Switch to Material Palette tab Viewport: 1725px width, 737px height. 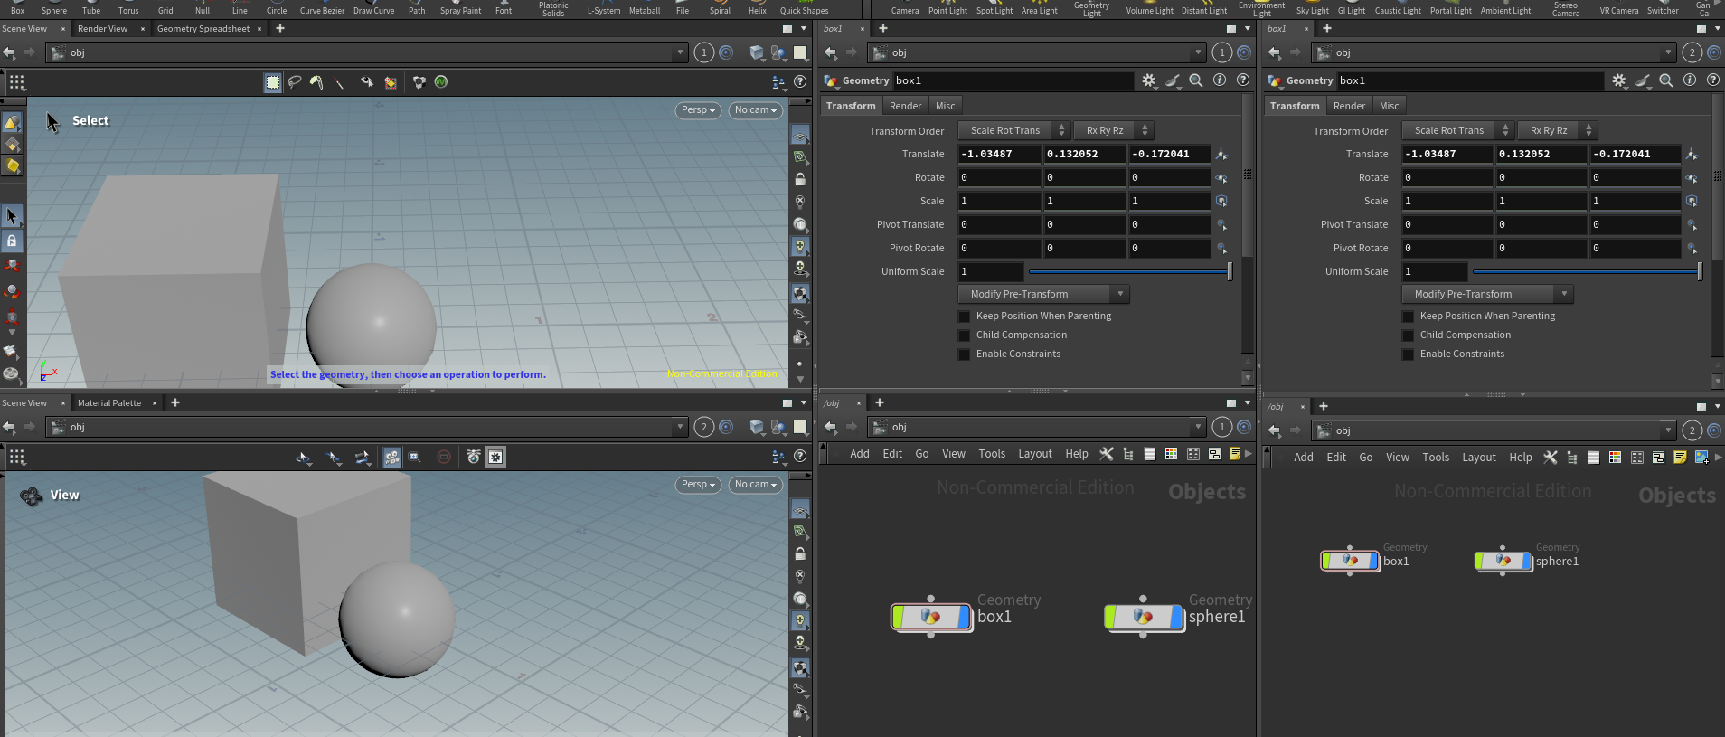pyautogui.click(x=109, y=403)
